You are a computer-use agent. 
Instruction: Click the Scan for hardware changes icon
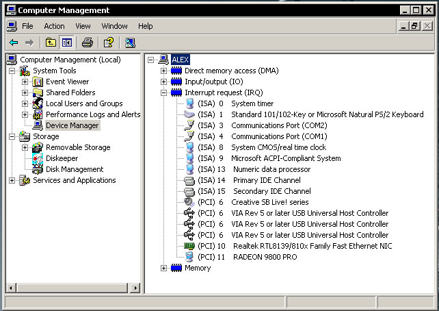click(130, 42)
